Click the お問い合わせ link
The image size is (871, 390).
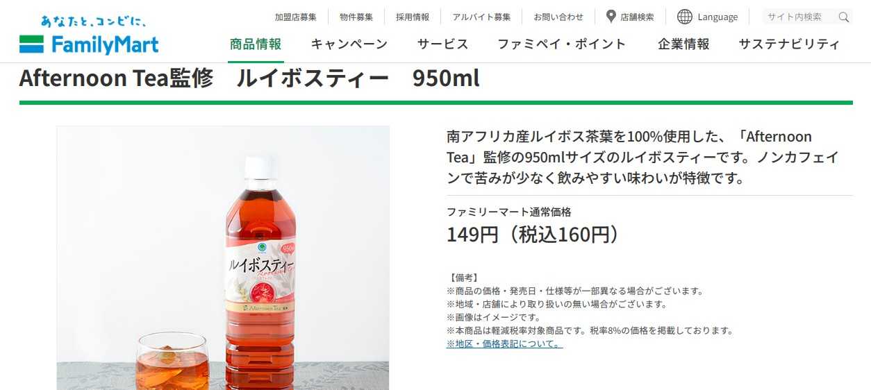point(558,17)
